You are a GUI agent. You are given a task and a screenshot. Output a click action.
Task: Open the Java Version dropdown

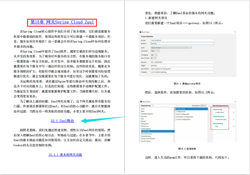(x=154, y=58)
